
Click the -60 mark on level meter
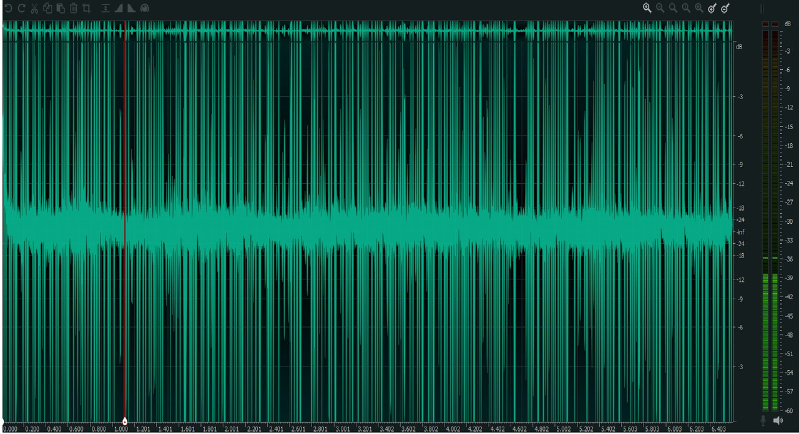click(789, 410)
